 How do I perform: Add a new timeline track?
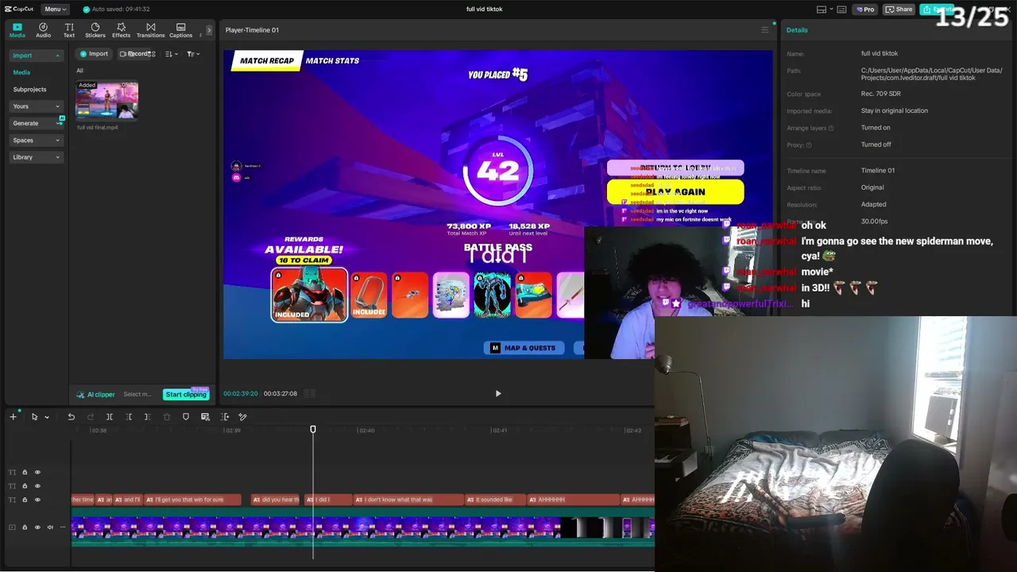click(13, 416)
